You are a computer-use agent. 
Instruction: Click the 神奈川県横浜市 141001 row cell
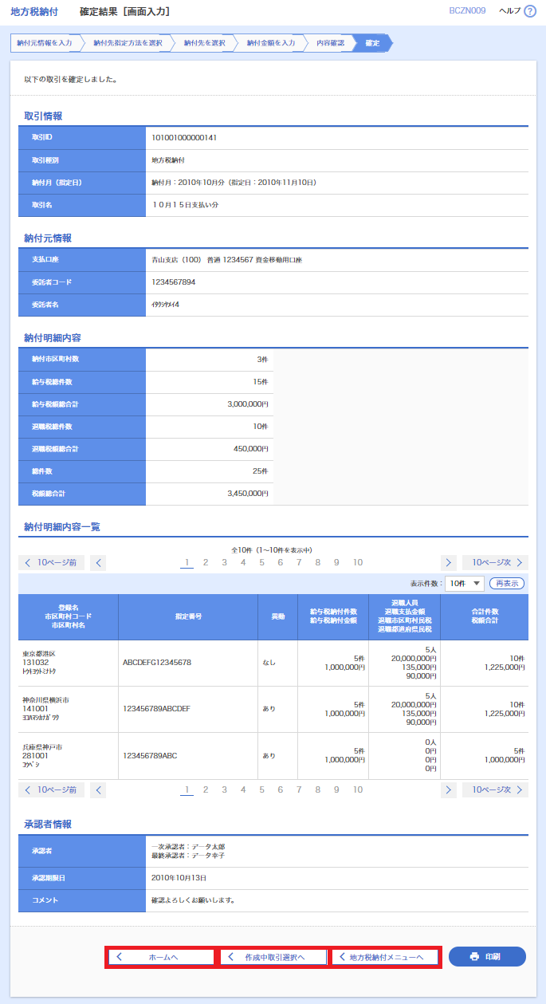point(69,708)
